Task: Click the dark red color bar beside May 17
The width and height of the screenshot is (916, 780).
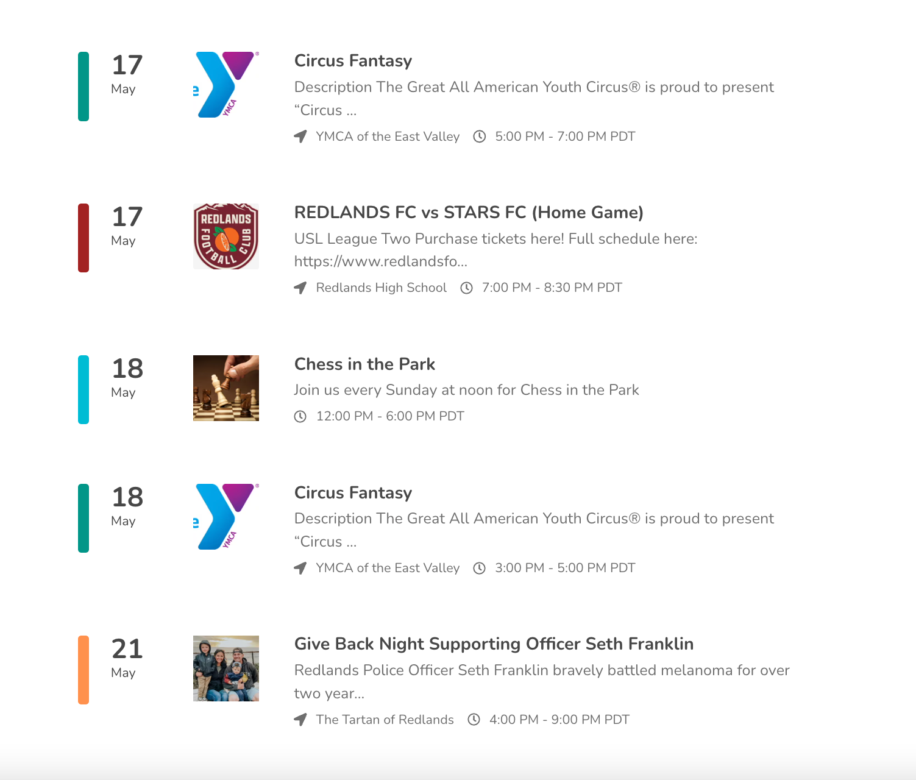Action: [83, 238]
